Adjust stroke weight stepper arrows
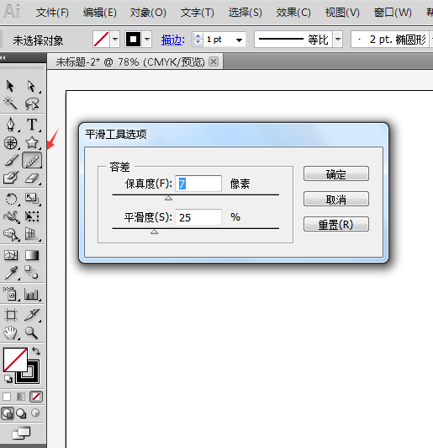 (x=198, y=39)
